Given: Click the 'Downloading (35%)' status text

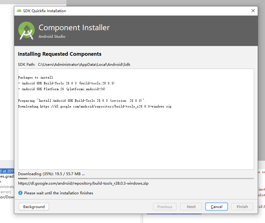Looking at the screenshot, I should pyautogui.click(x=51, y=174).
